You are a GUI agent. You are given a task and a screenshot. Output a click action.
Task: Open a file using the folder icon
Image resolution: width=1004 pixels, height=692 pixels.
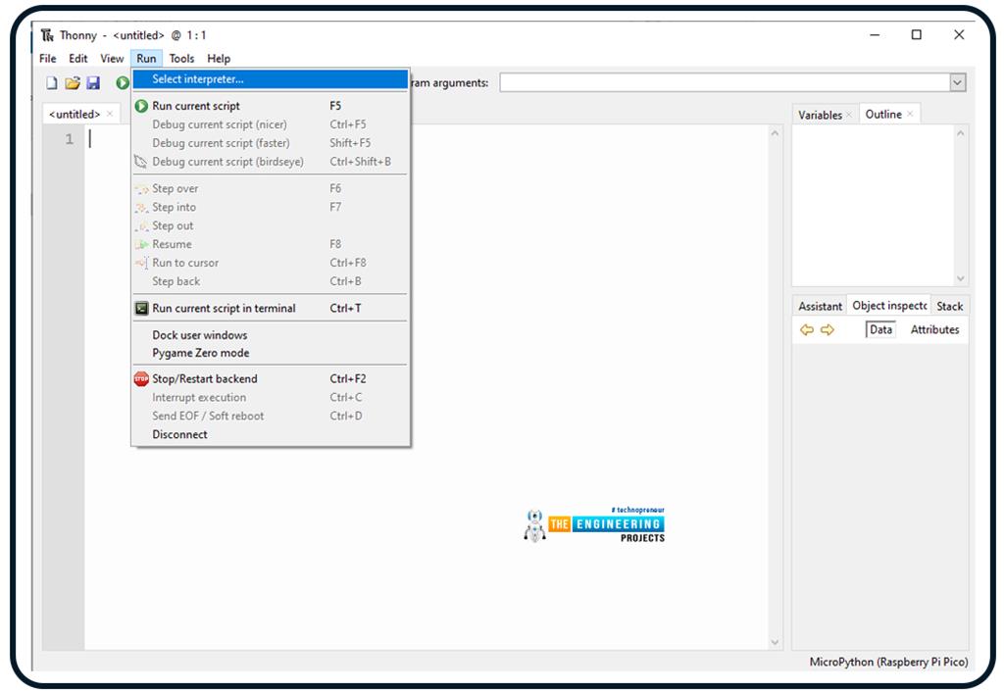(x=72, y=82)
